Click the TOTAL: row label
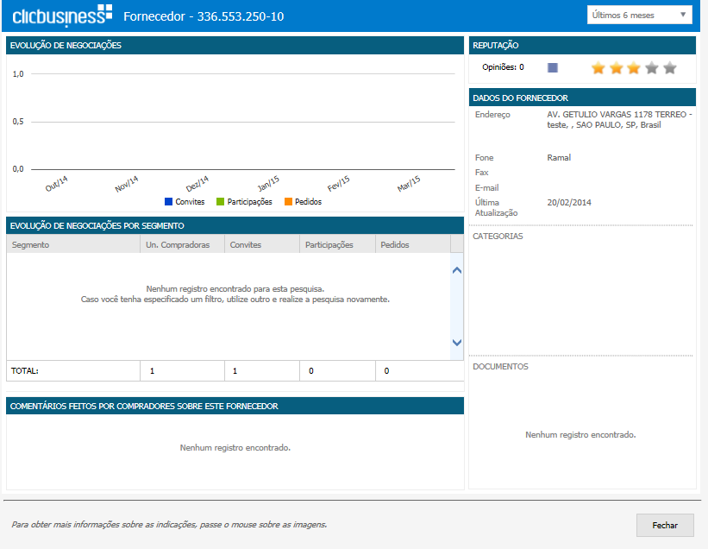This screenshot has height=549, width=708. tap(25, 371)
